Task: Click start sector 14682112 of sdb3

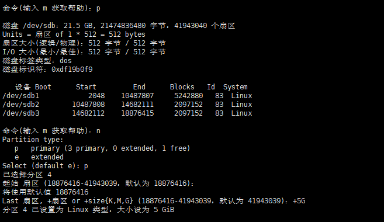Action: [88, 113]
